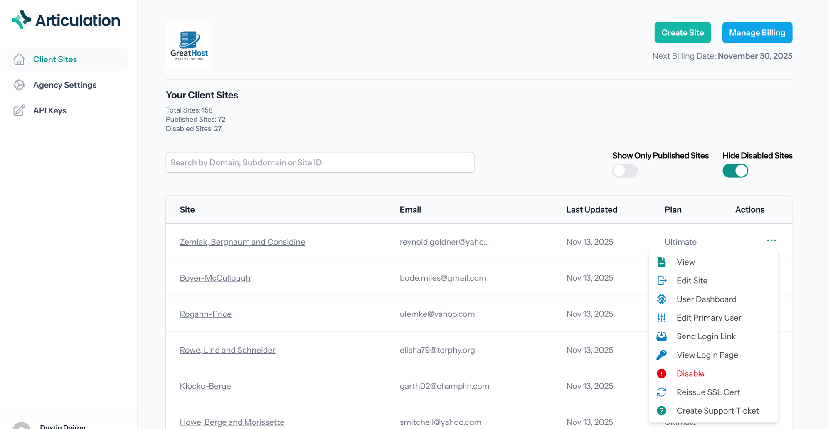The height and width of the screenshot is (429, 828).
Task: Click the gear icon next to User Dashboard
Action: pyautogui.click(x=662, y=299)
